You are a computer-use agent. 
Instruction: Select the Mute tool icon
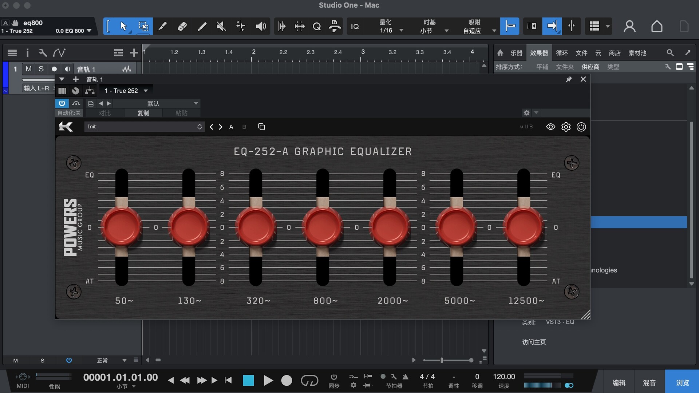click(221, 26)
